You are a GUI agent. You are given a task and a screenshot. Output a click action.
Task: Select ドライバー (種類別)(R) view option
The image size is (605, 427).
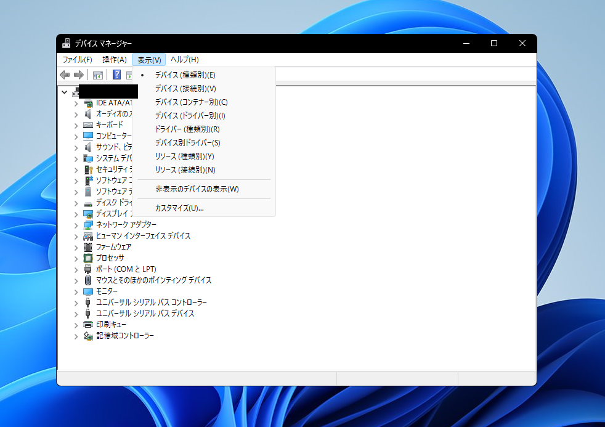pyautogui.click(x=204, y=129)
